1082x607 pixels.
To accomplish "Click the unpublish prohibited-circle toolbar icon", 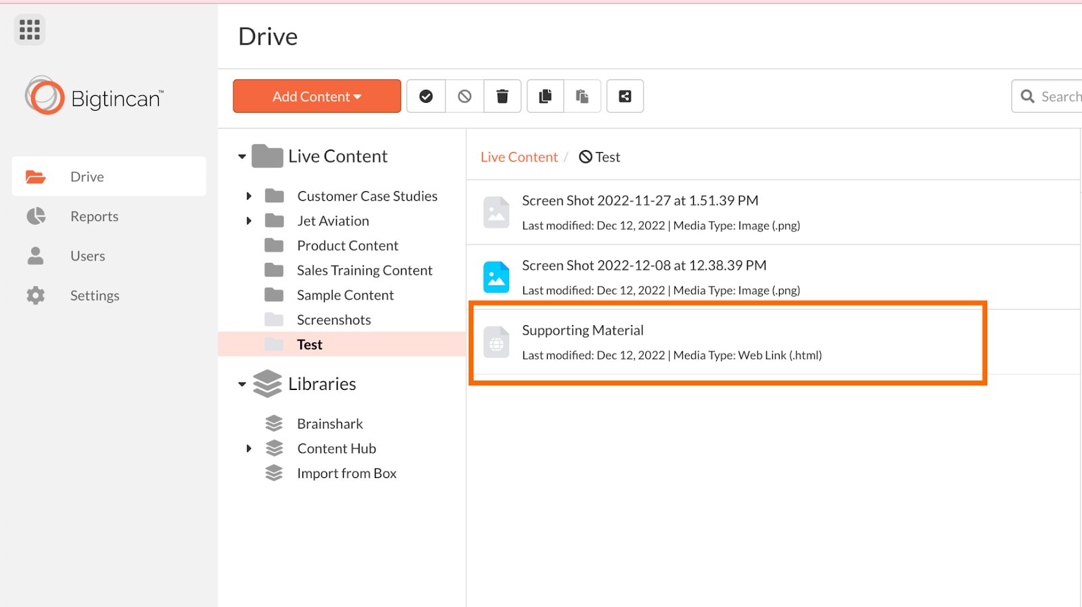I will point(465,96).
